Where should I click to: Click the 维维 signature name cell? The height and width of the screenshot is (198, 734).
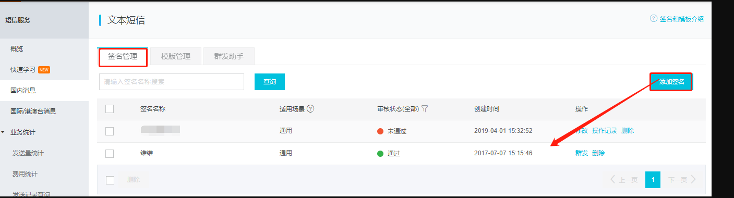click(147, 154)
